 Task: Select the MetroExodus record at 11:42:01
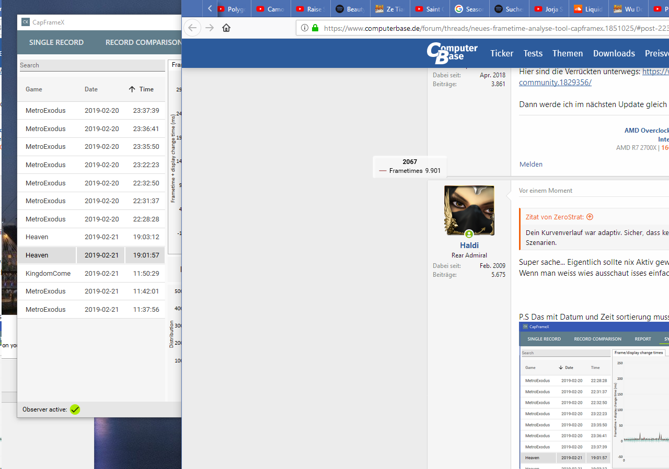point(91,291)
